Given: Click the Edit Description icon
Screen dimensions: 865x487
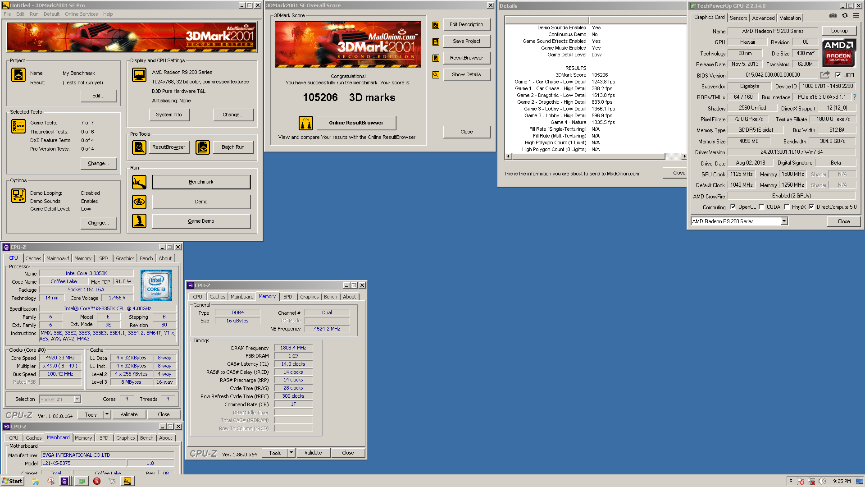Looking at the screenshot, I should (x=436, y=25).
